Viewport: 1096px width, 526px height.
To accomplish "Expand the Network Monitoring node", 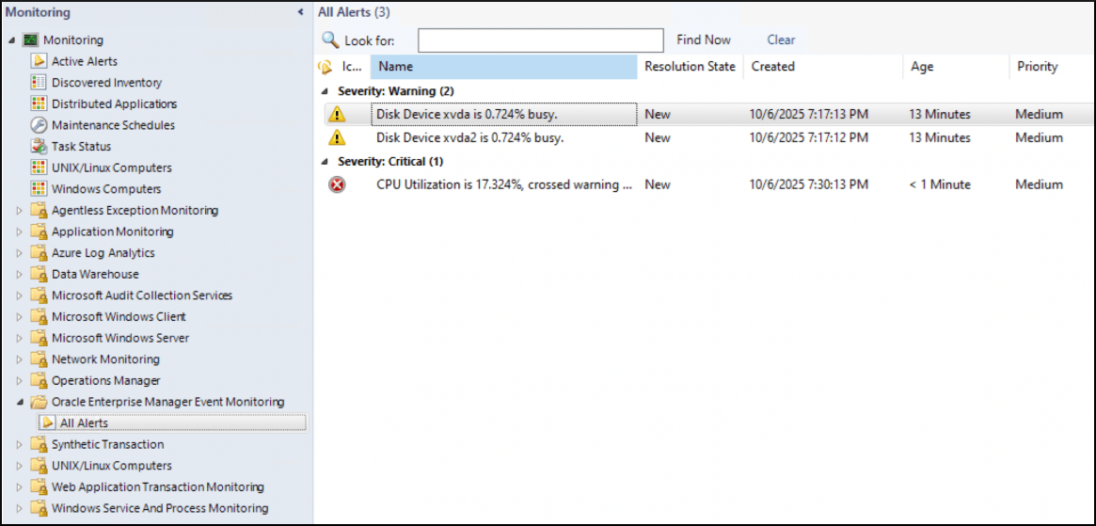I will [x=20, y=359].
